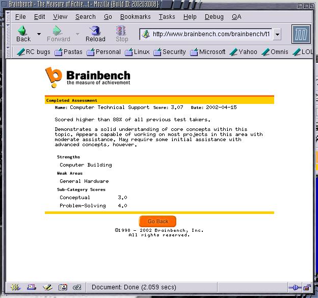Open the Bookmarks menu
Viewport: 318px width, 298px height.
tap(135, 17)
